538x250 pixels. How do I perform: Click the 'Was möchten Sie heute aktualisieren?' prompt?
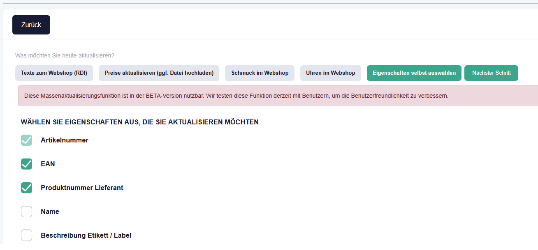pos(65,55)
